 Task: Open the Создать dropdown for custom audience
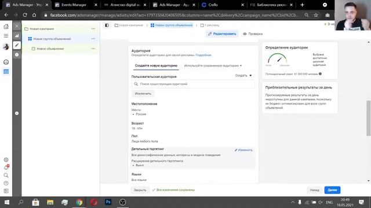[243, 76]
